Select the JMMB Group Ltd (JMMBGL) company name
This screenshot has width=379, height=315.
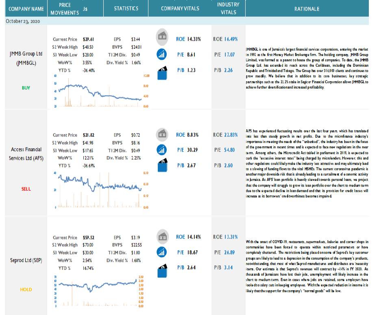coord(26,58)
